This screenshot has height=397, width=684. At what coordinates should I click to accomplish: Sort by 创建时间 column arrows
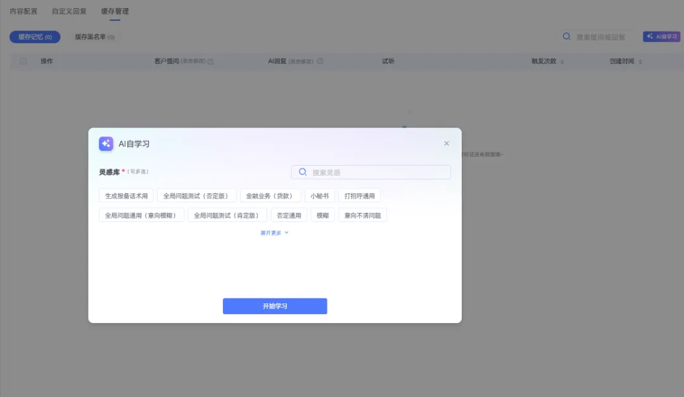[640, 62]
